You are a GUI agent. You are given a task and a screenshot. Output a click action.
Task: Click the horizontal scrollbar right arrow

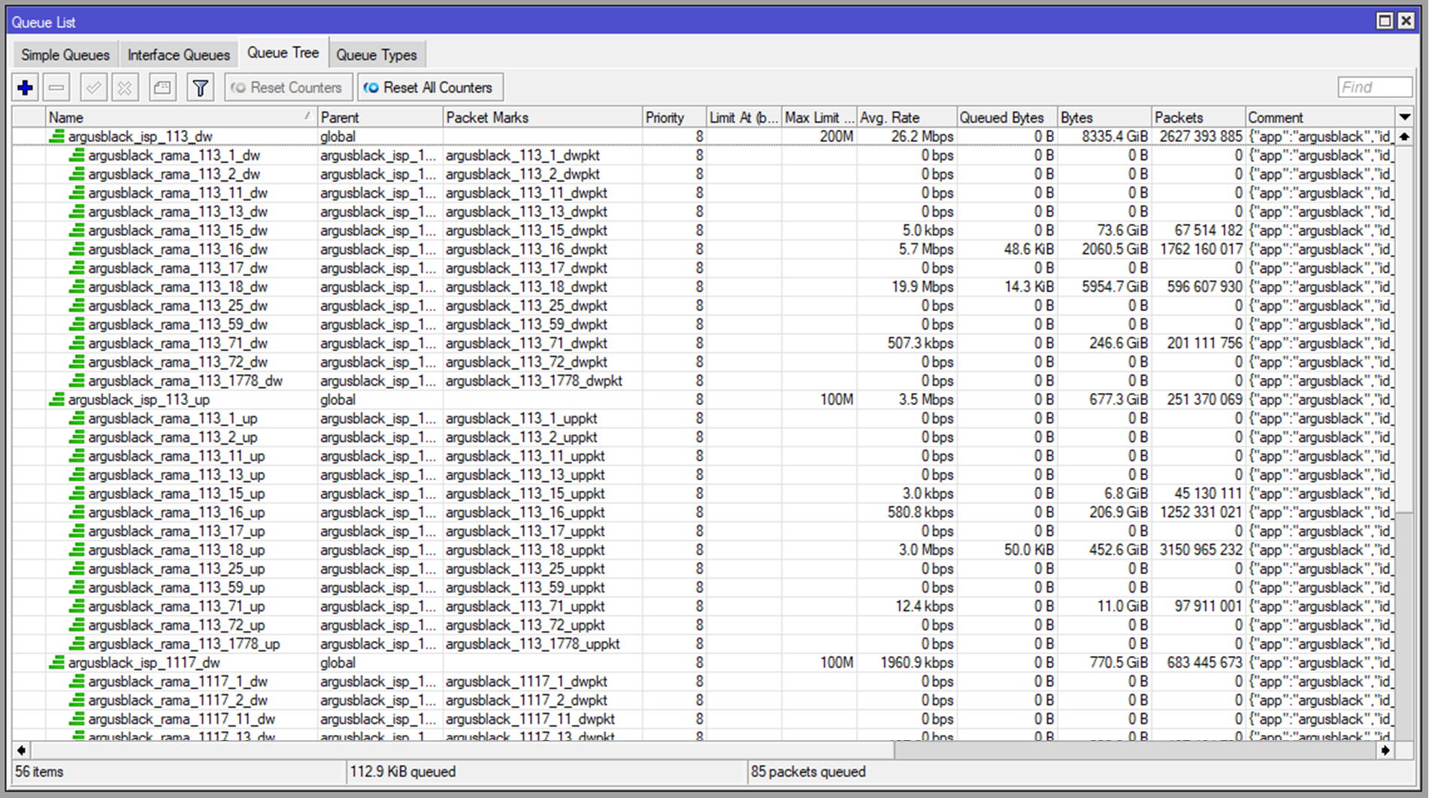[1385, 750]
